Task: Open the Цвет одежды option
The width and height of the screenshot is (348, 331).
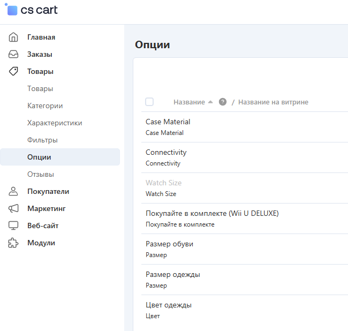Action: tap(169, 305)
